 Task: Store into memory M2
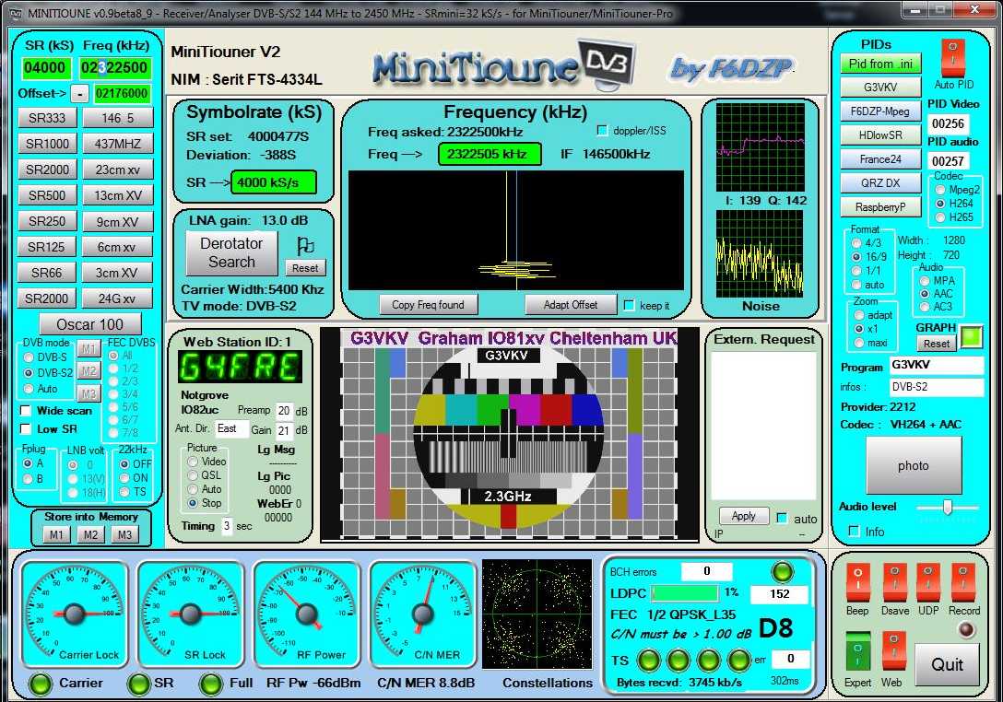(x=91, y=534)
